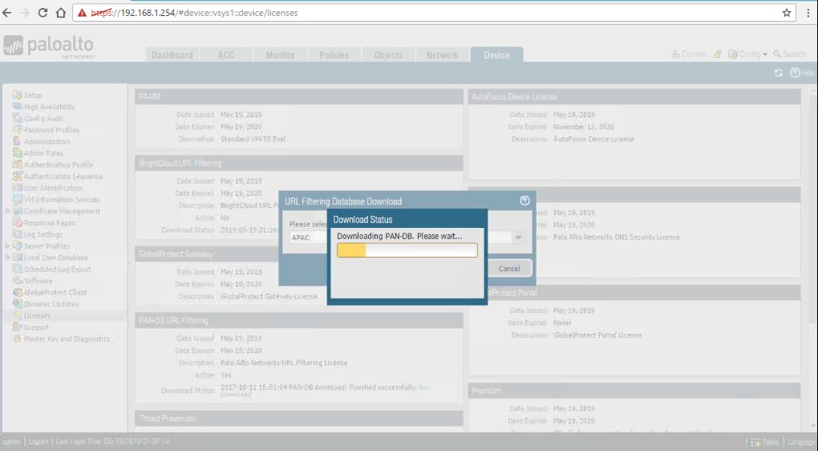Image resolution: width=818 pixels, height=451 pixels.
Task: Open Response Pages in the sidebar
Action: (x=50, y=223)
